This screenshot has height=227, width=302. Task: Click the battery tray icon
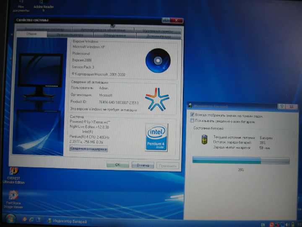click(293, 224)
